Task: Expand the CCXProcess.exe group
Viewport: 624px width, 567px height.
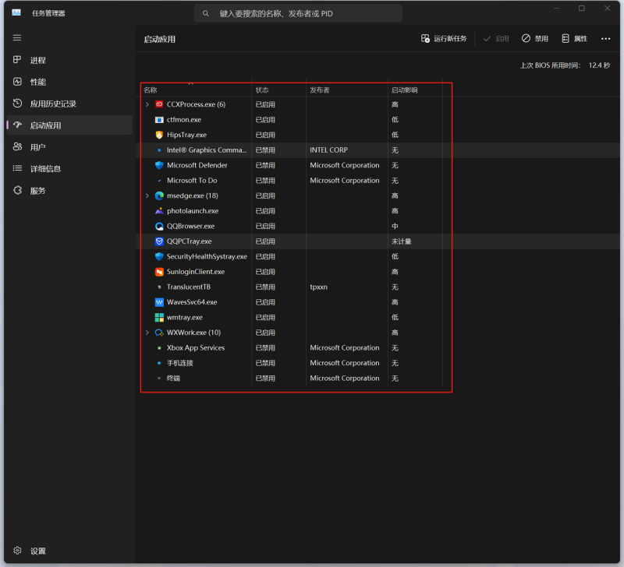Action: pyautogui.click(x=147, y=104)
